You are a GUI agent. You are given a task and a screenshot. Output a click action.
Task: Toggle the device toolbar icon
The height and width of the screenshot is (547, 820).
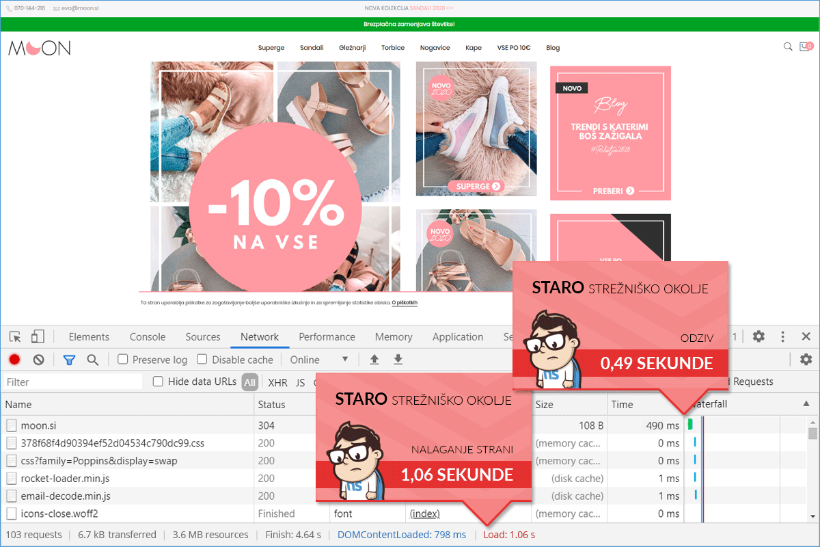[x=38, y=336]
